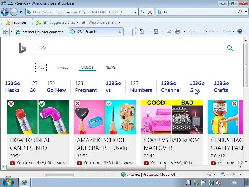The height and width of the screenshot is (187, 249).
Task: Go back with the browser Back arrow
Action: point(5,12)
